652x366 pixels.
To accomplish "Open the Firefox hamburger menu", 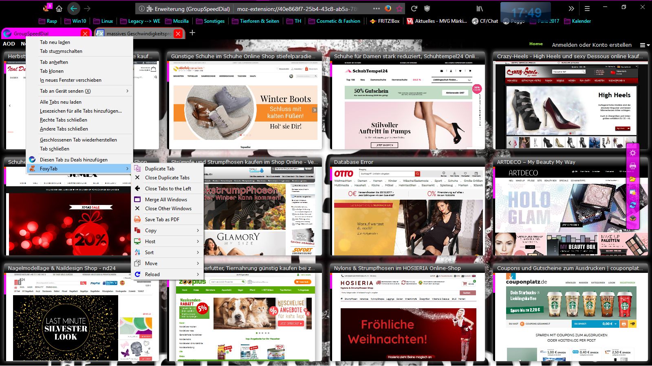I will [x=587, y=8].
